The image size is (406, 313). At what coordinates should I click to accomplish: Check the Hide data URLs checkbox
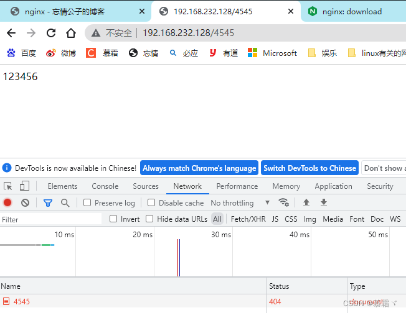point(149,219)
